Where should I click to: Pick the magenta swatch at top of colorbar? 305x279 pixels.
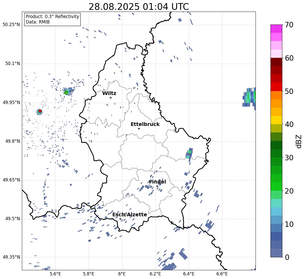click(276, 29)
